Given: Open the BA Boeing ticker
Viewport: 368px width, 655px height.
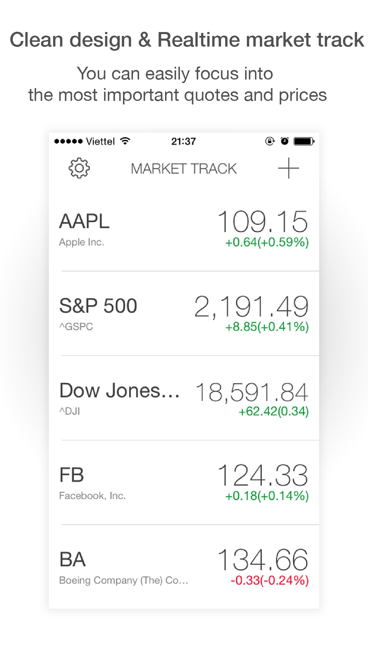Looking at the screenshot, I should click(73, 559).
